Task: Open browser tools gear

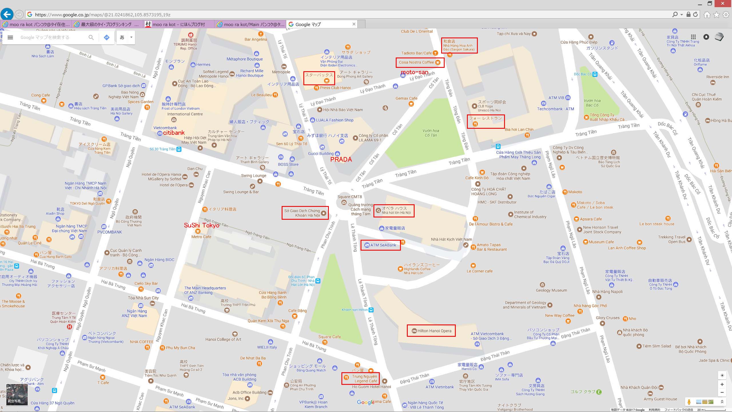Action: pos(726,15)
